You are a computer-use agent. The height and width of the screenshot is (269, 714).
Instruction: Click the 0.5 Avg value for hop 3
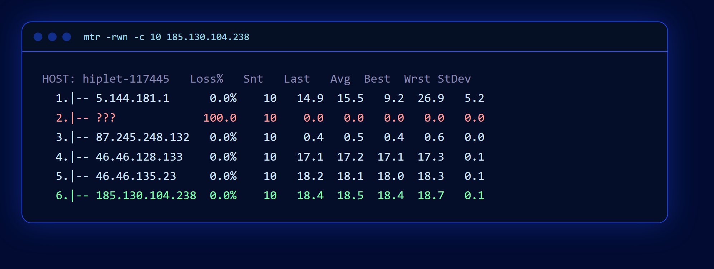pos(354,137)
